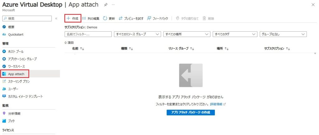Click the Demos subscription text
The width and height of the screenshot is (319, 135).
(x=92, y=27)
